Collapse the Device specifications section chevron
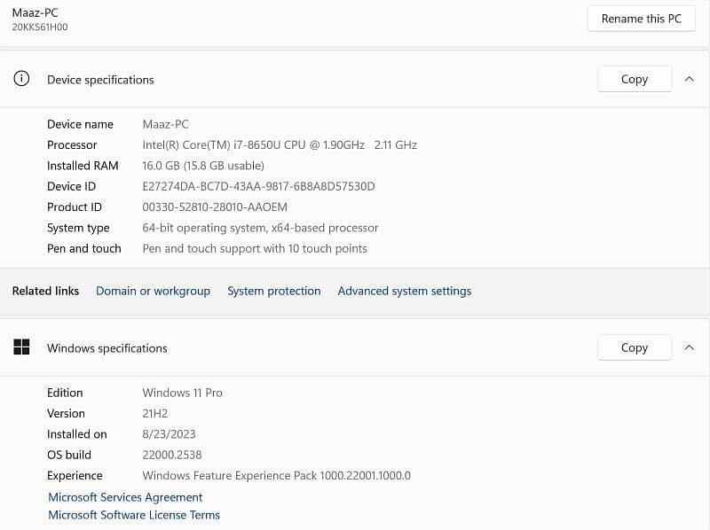 [690, 79]
